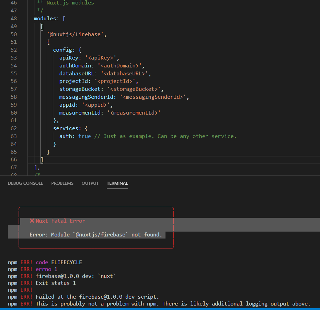320x310 pixels.
Task: Click the '<messagingSenderId>' placeholder string
Action: pos(153,97)
